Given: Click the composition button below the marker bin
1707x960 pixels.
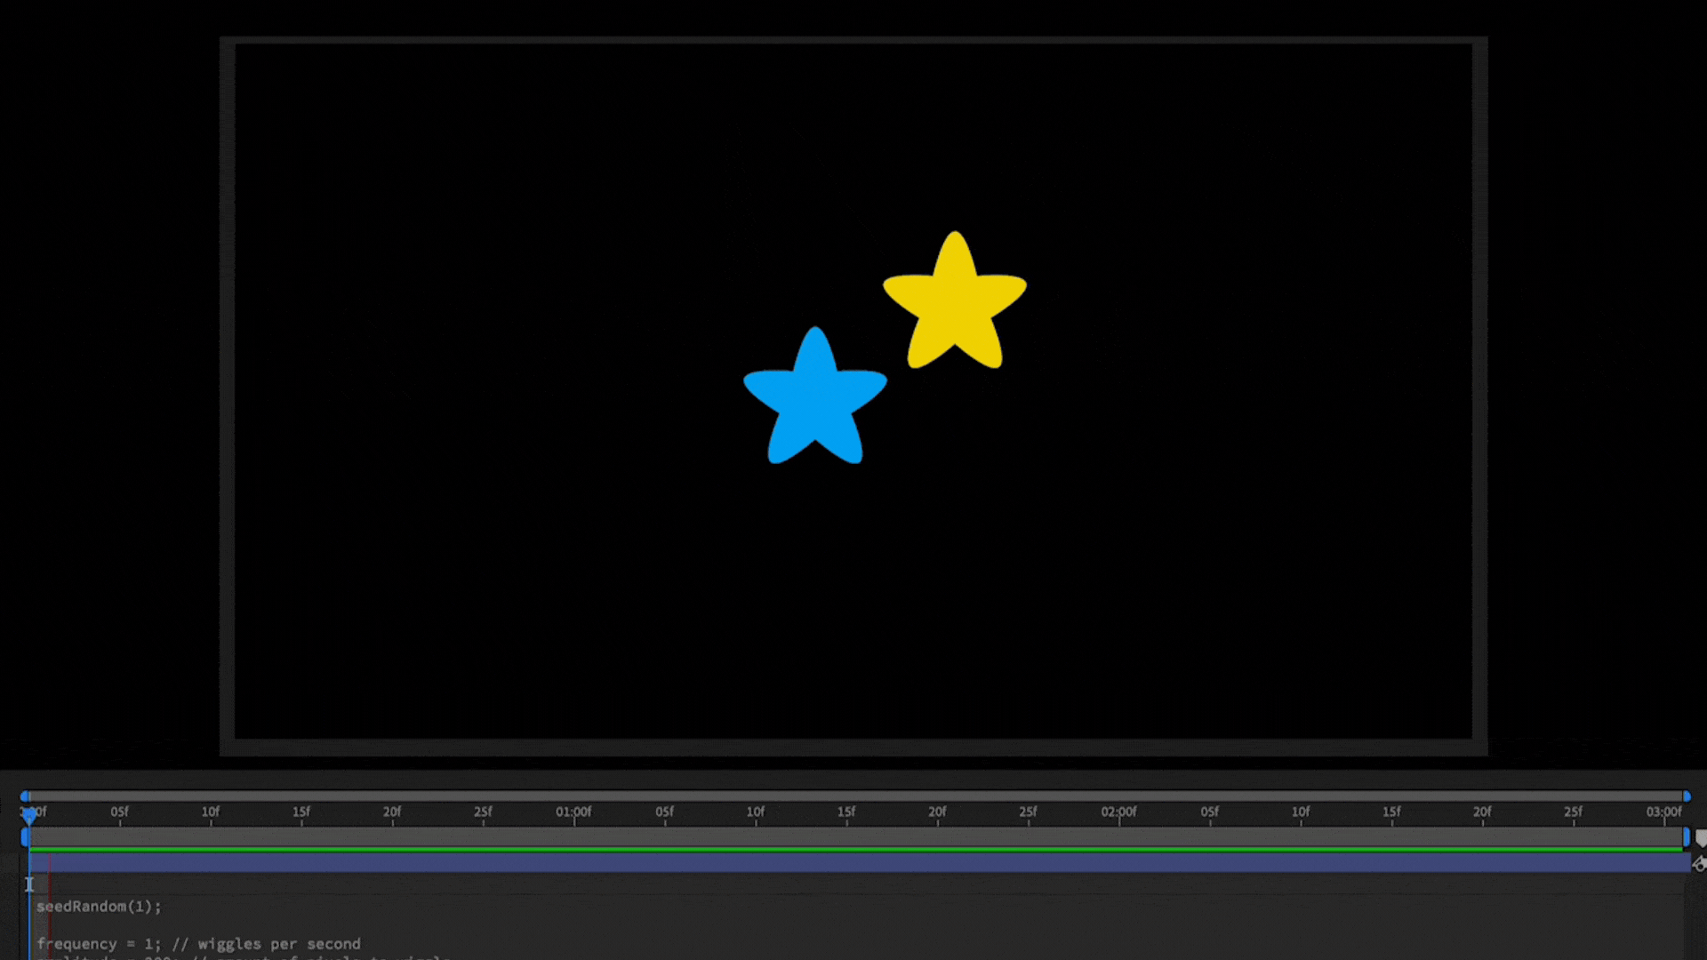Looking at the screenshot, I should [x=1699, y=864].
